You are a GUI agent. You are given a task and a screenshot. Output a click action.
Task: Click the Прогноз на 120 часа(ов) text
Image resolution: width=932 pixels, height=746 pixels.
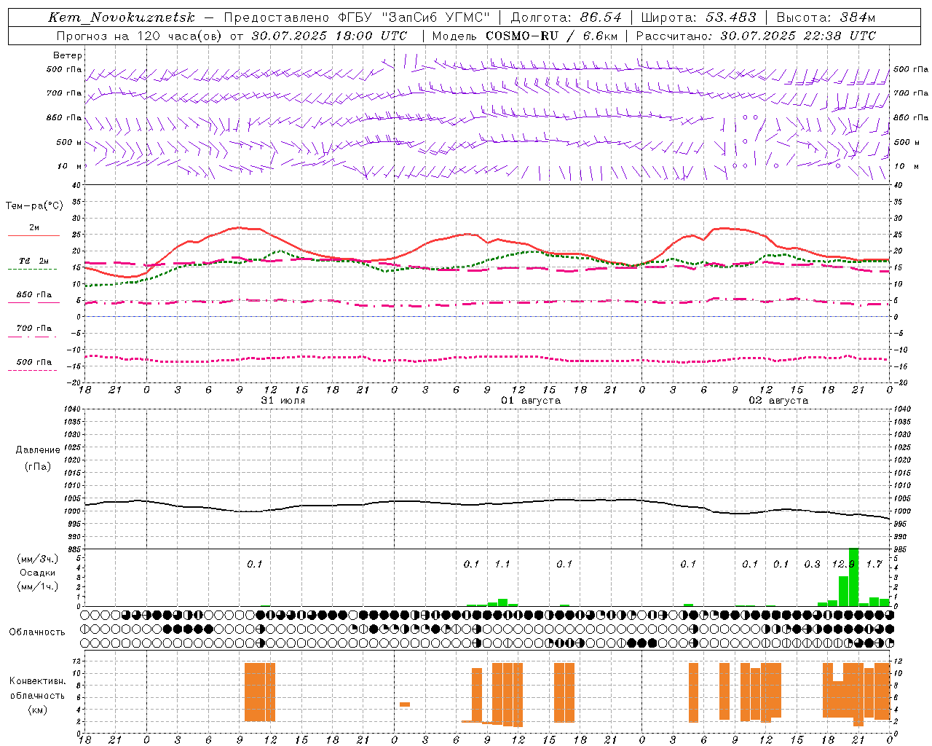click(x=141, y=36)
